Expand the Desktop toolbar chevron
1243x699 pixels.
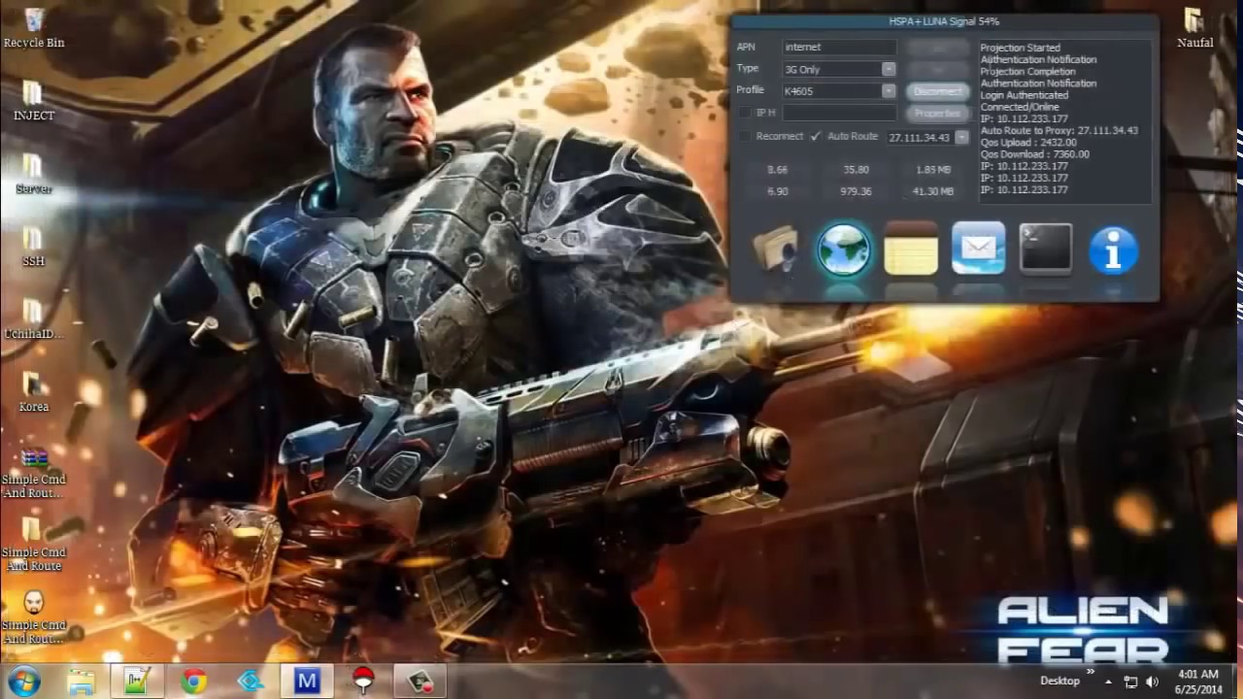tap(1090, 671)
